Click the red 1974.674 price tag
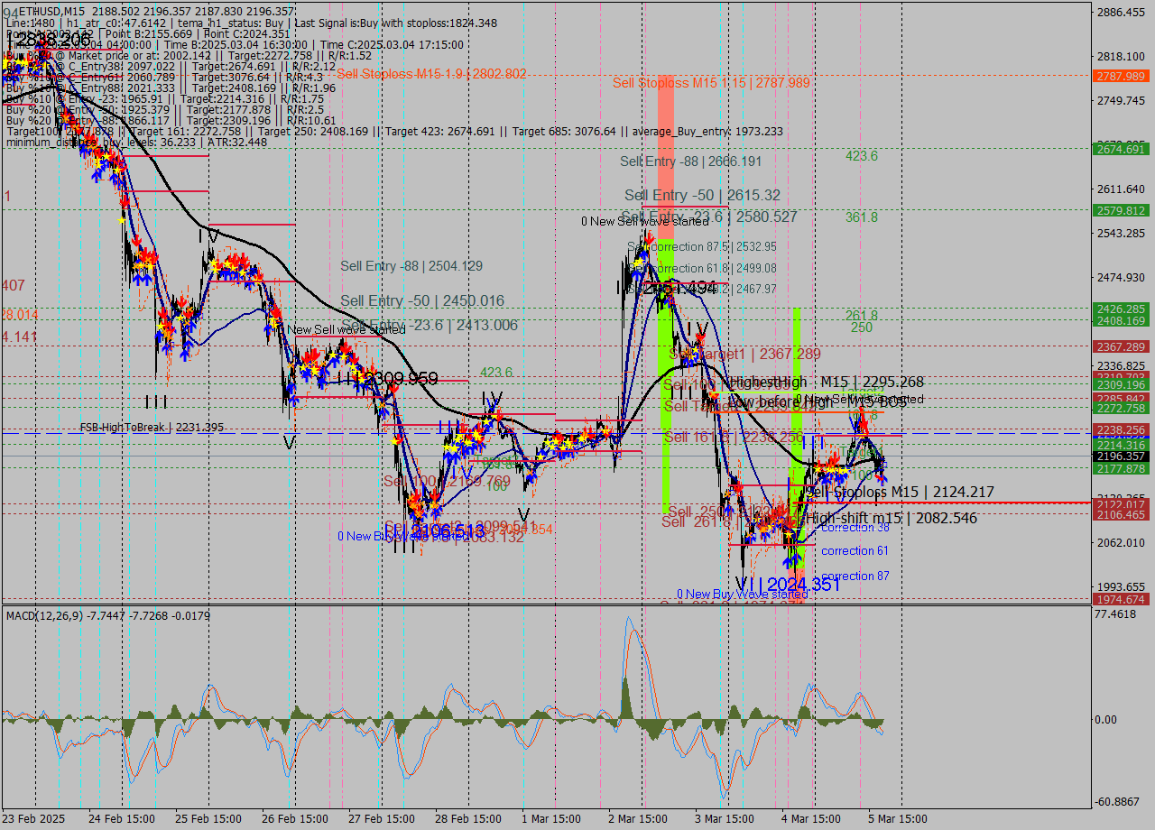1155x830 pixels. (1120, 599)
